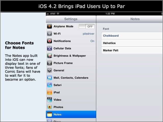Open the Notifications settings row

pos(71,41)
